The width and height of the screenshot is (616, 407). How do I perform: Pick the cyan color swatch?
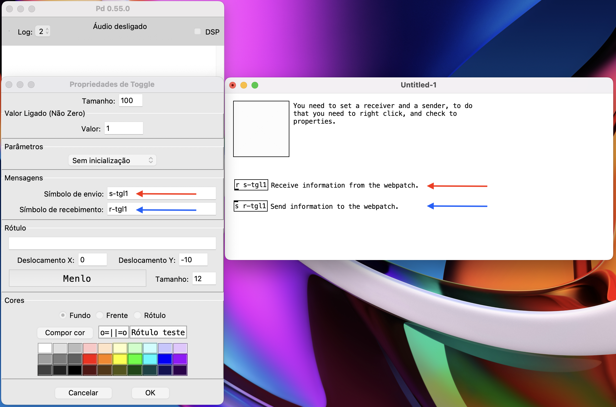[150, 359]
